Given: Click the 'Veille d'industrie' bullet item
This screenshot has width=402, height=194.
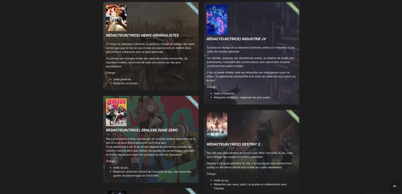Looking at the screenshot, I should click(x=224, y=93).
